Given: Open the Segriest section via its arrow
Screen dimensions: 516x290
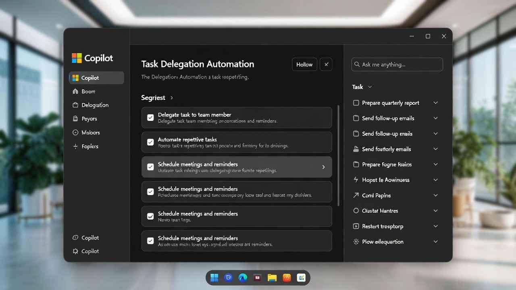Looking at the screenshot, I should coord(171,97).
